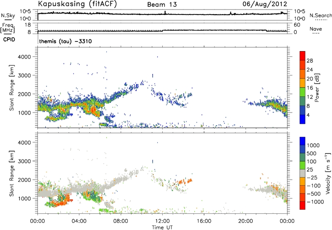
Task: Click the '28' tick on power colorbar
Action: (x=310, y=61)
